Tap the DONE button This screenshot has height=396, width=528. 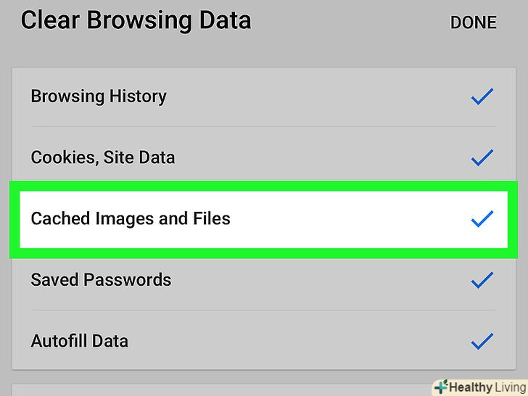click(473, 22)
